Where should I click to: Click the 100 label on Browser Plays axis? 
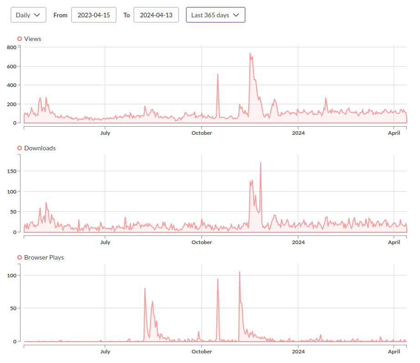12,276
